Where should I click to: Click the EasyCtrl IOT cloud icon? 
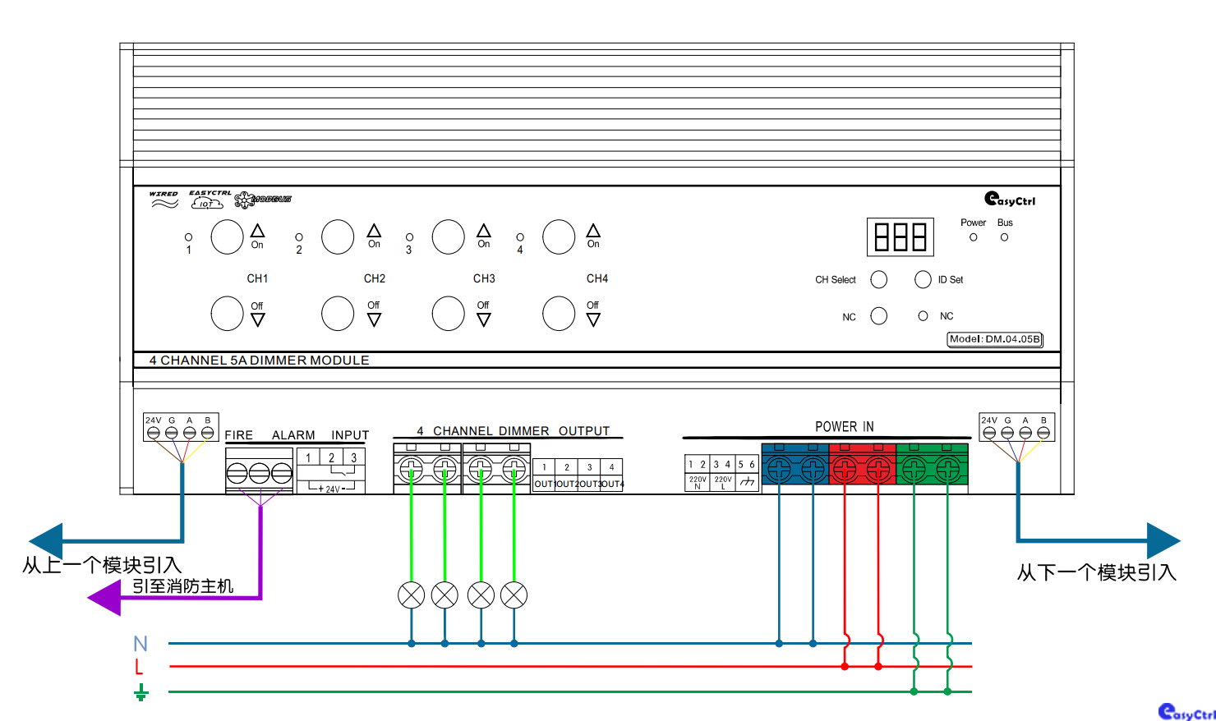[x=209, y=200]
